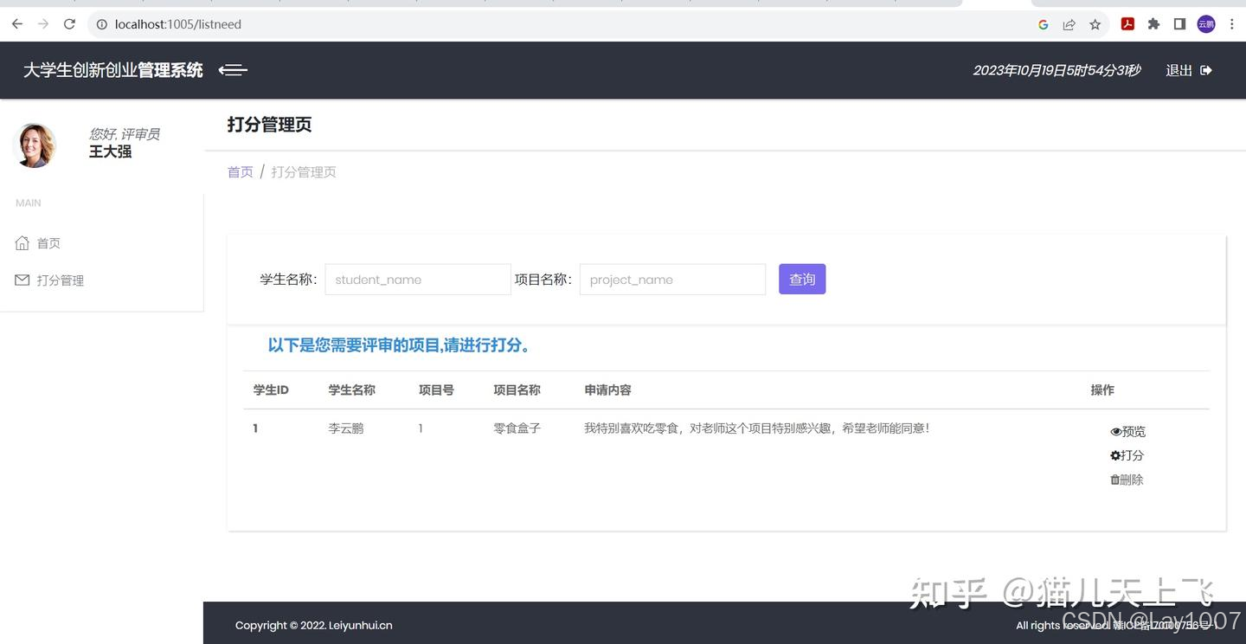Collapse sidebar with the arrow menu toggle
Screen dimensions: 1246x644
(233, 70)
